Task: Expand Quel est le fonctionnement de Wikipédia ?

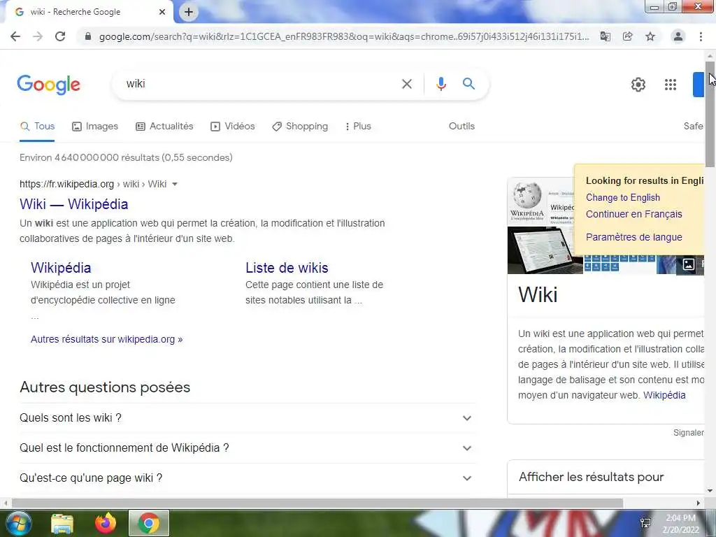Action: (x=248, y=448)
